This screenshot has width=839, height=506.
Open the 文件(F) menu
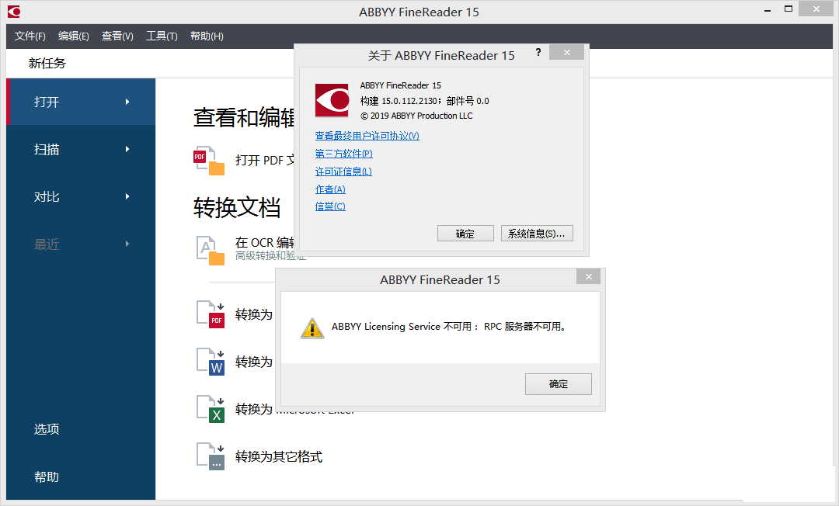(30, 36)
